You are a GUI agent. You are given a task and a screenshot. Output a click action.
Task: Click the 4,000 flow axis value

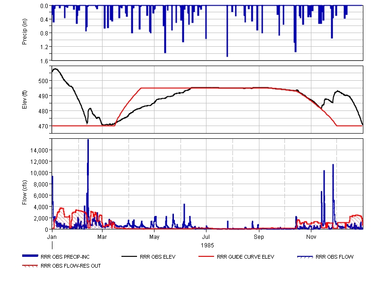41,207
